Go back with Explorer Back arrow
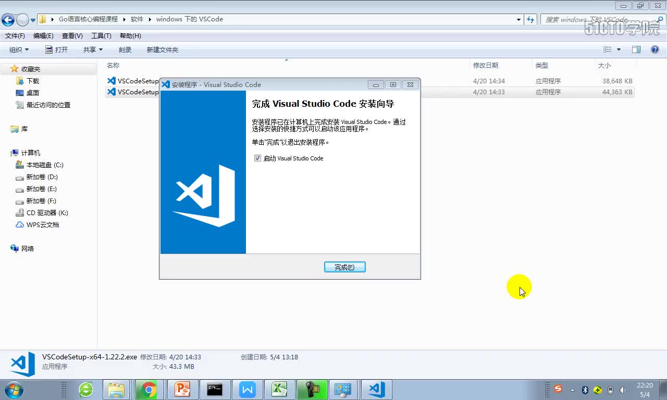The width and height of the screenshot is (667, 400). (x=8, y=20)
